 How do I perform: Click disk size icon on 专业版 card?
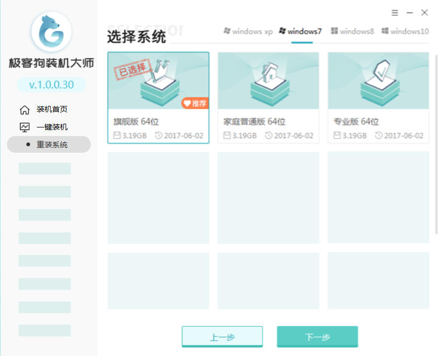click(337, 136)
